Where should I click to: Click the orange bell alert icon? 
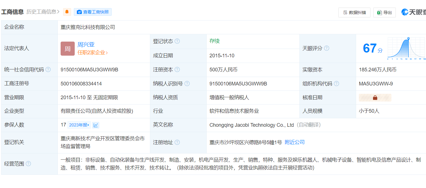pos(67,12)
